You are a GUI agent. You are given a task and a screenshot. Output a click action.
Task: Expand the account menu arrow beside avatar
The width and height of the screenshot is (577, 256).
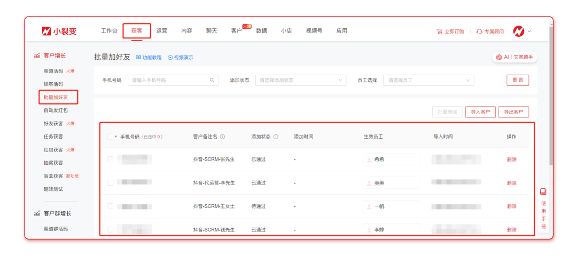coord(529,31)
